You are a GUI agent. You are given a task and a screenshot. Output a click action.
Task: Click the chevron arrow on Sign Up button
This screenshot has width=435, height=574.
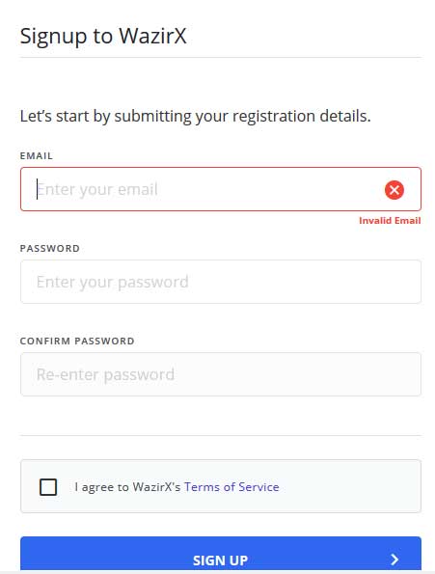click(394, 560)
